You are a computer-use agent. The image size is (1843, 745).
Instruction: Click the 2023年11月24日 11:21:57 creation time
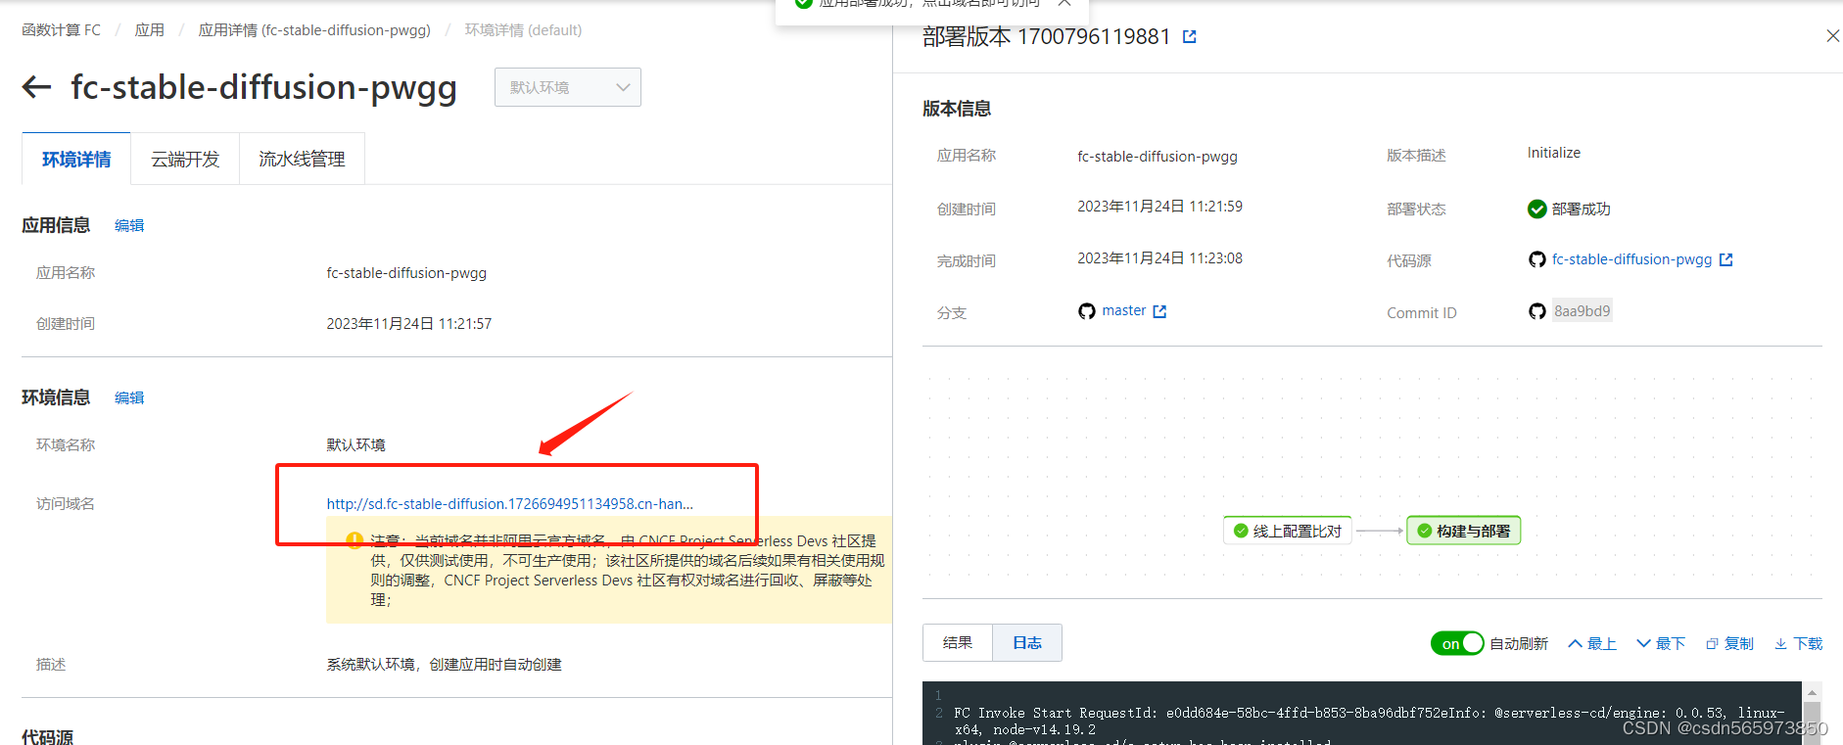coord(409,324)
